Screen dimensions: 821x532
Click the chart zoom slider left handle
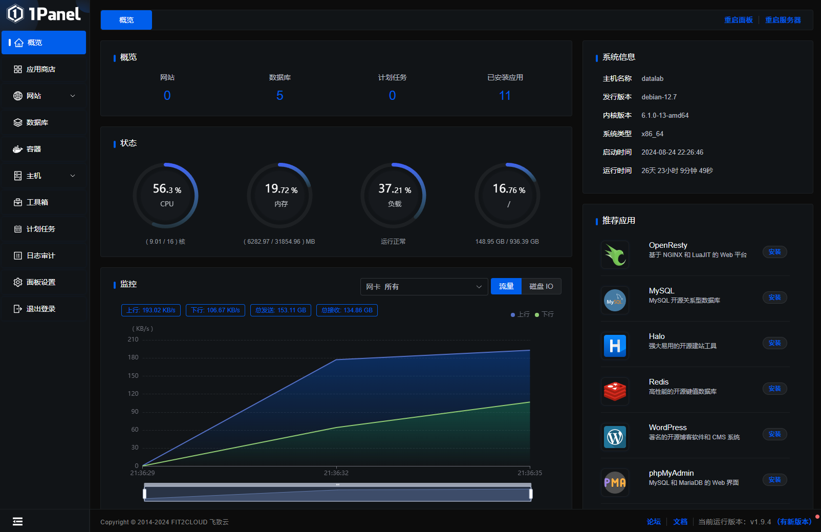click(x=145, y=494)
